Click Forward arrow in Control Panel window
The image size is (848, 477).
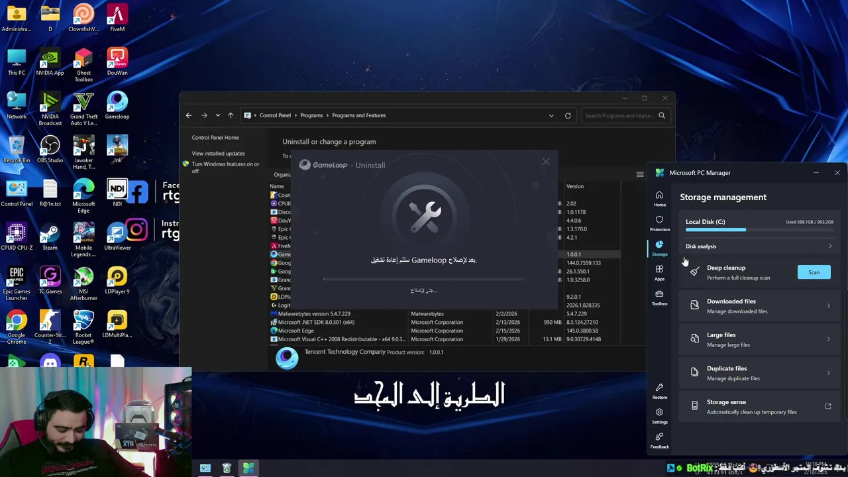coord(204,115)
